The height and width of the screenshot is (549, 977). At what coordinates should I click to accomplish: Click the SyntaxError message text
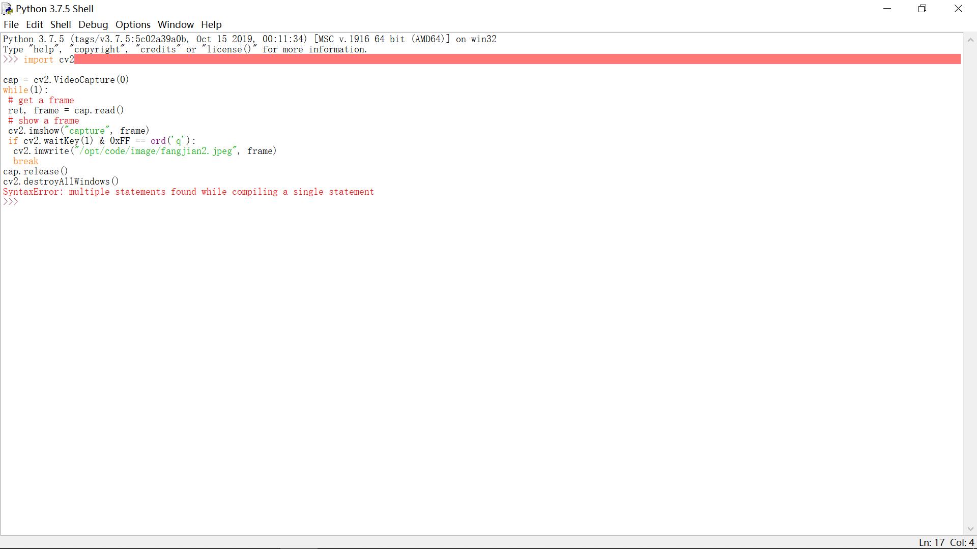(188, 192)
